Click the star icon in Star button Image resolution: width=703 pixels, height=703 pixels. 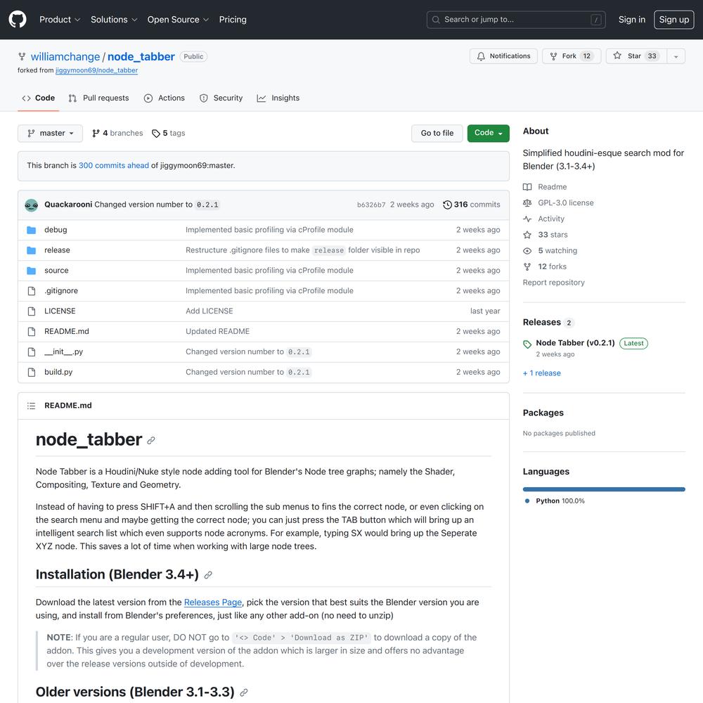(x=617, y=56)
